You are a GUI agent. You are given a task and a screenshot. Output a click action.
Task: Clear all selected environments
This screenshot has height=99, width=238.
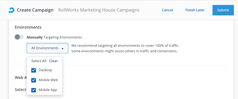click(x=53, y=61)
